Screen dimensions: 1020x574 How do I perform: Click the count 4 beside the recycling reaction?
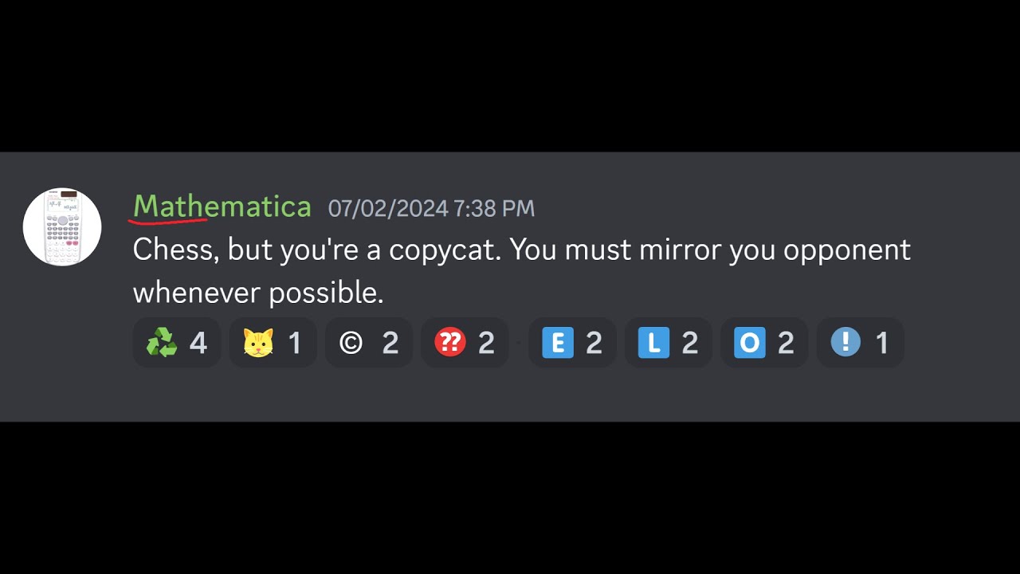pos(198,344)
